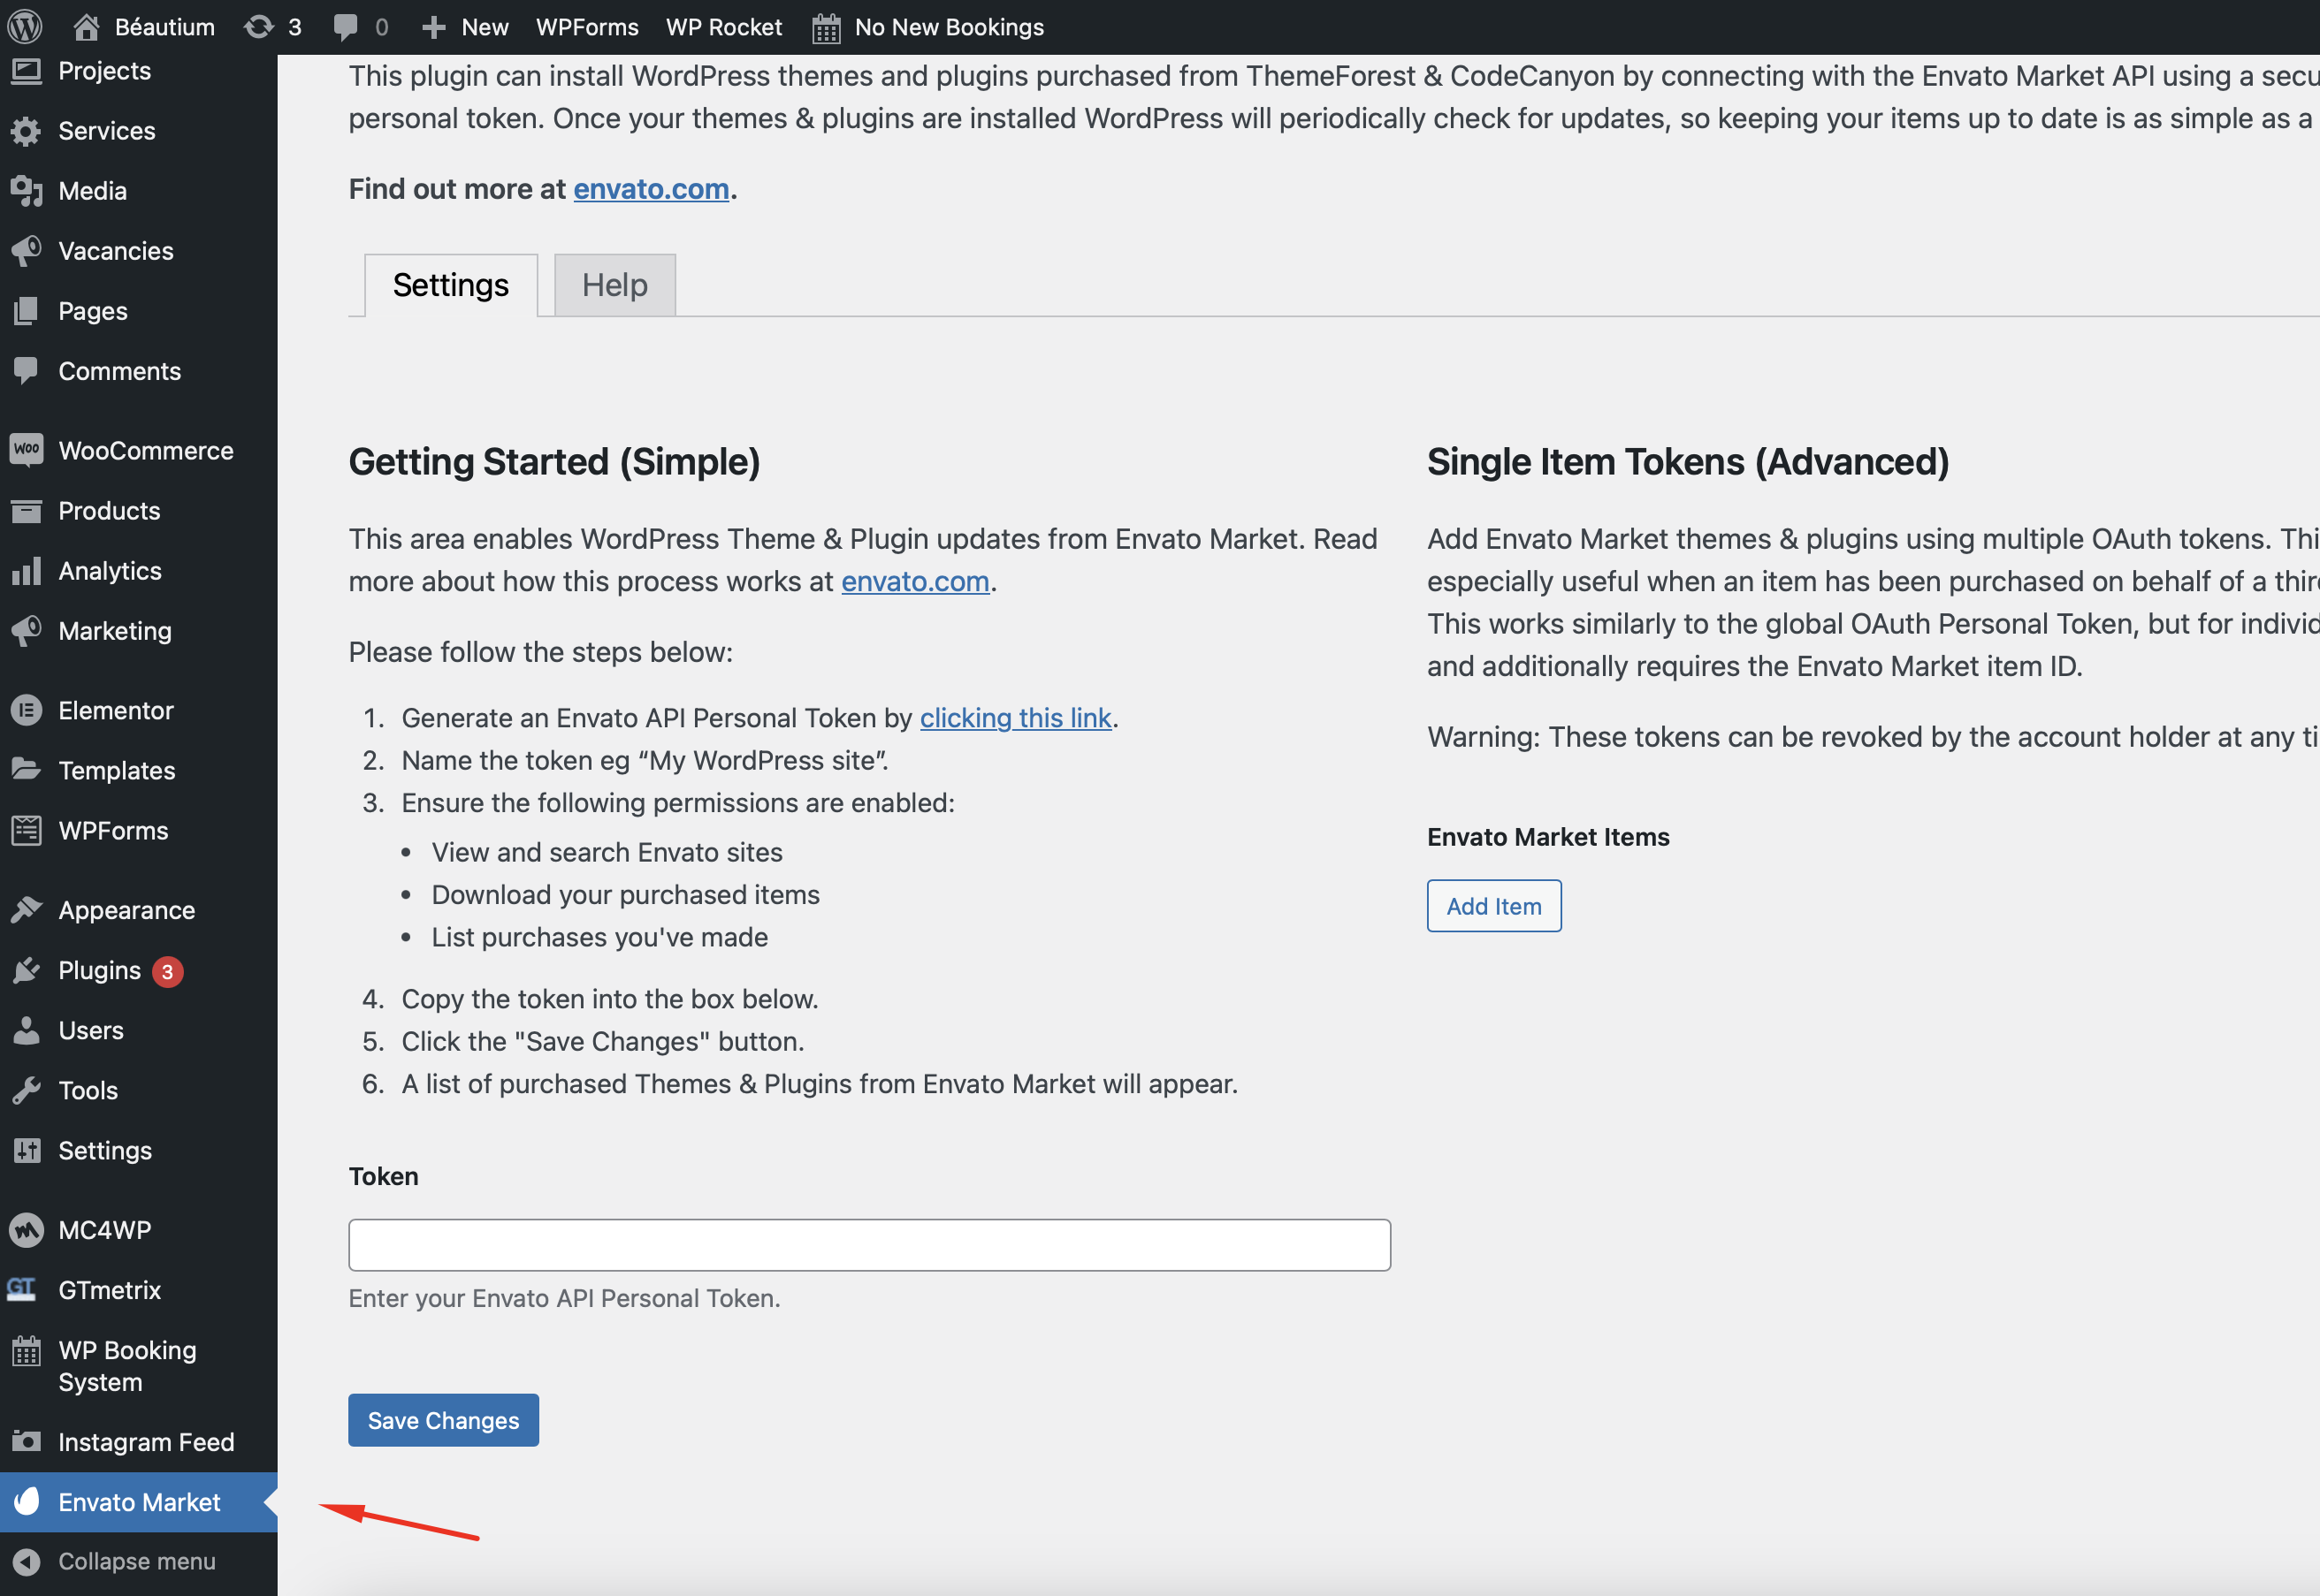
Task: Open the Appearance sidebar menu
Action: (139, 910)
